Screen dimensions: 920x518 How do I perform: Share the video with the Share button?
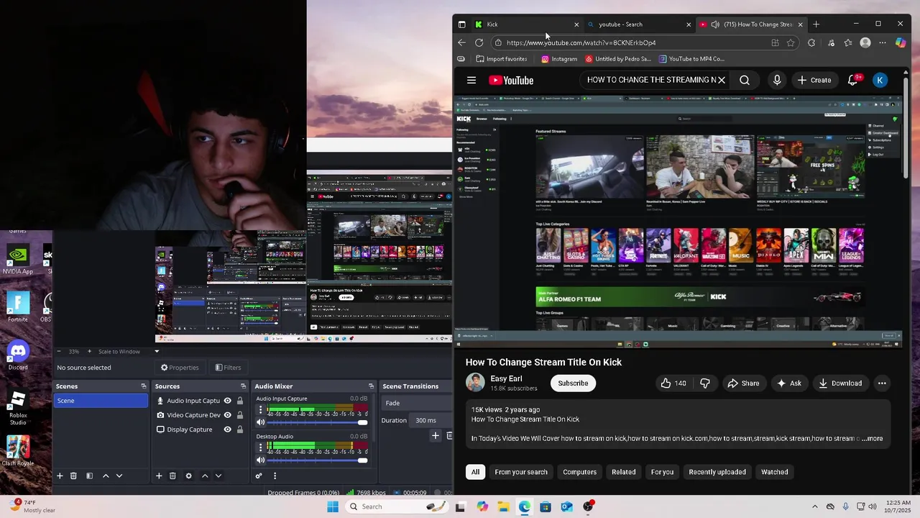pyautogui.click(x=743, y=383)
